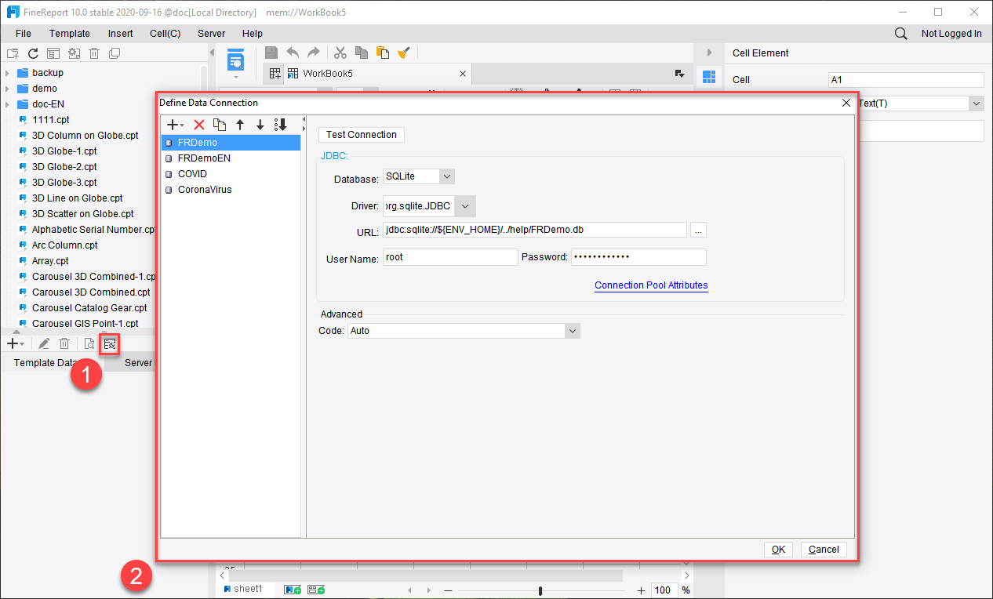
Task: Refresh the directory tree in the left panel
Action: pyautogui.click(x=32, y=53)
